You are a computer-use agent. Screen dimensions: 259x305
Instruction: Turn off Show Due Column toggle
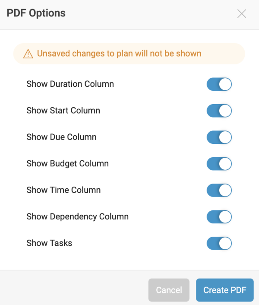219,137
